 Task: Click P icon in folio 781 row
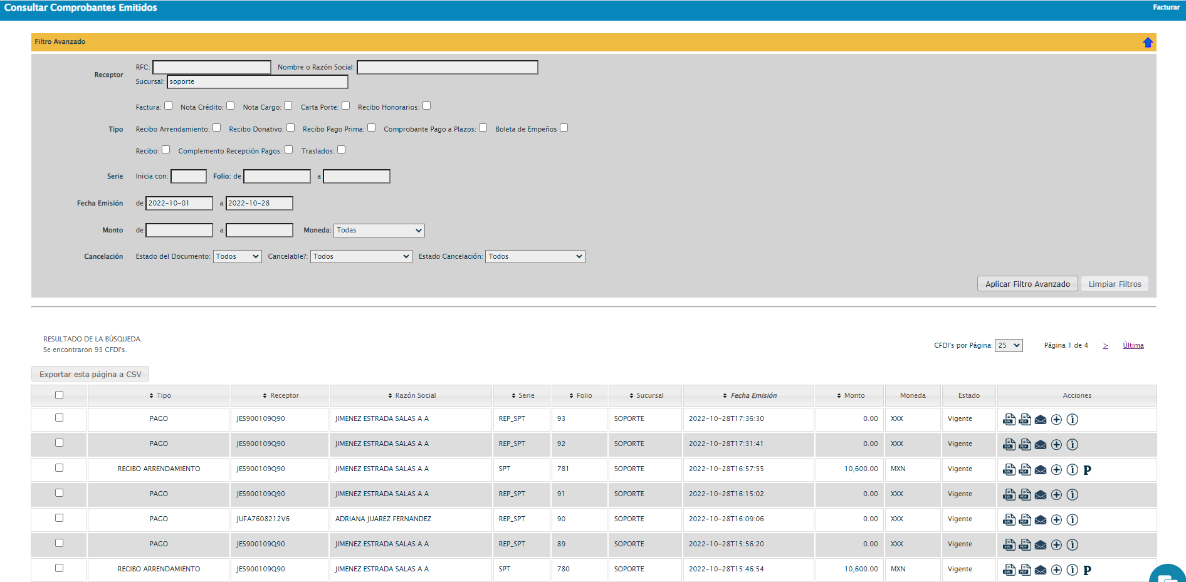pos(1088,470)
